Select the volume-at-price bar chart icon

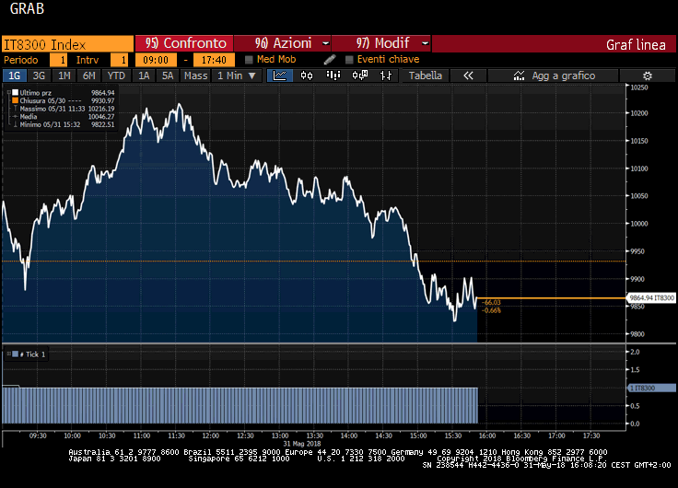[333, 76]
